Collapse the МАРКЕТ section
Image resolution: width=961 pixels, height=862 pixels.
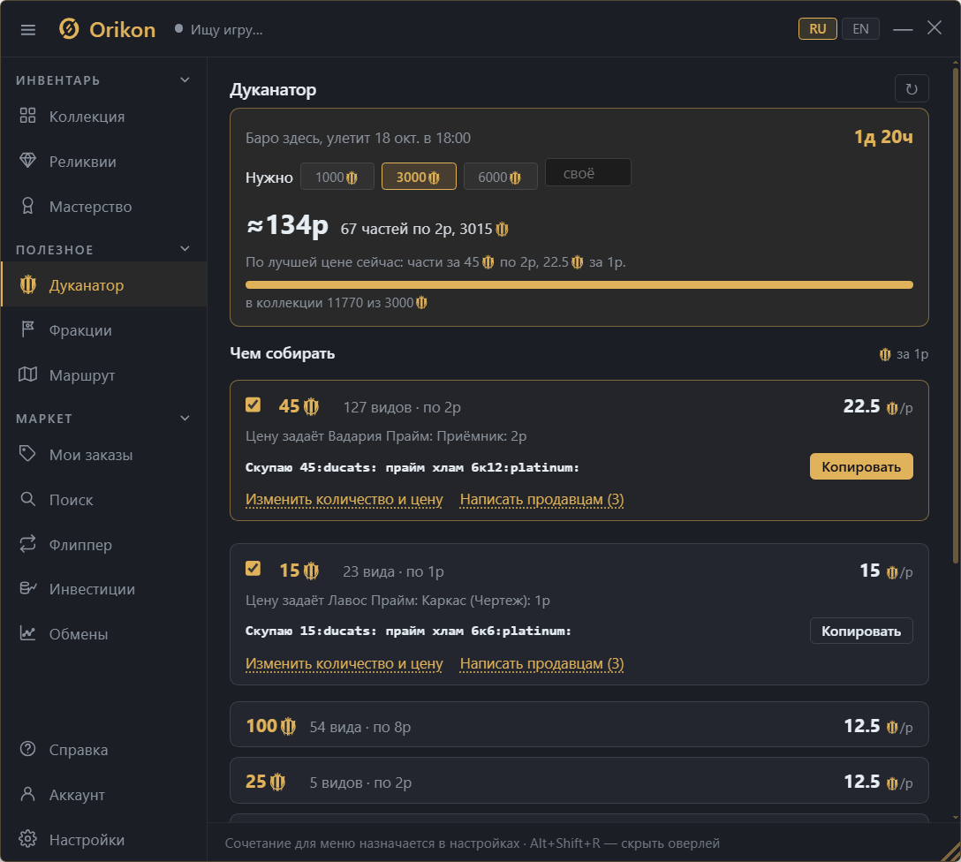tap(185, 419)
